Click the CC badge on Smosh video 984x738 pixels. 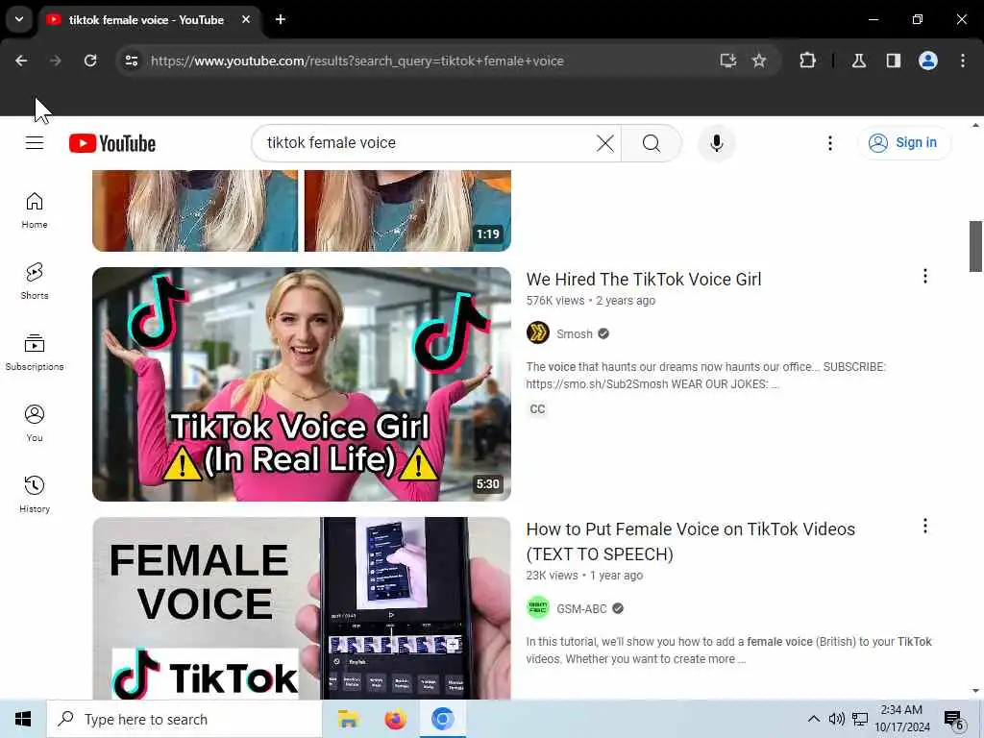[x=537, y=409]
